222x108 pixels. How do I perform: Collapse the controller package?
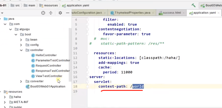pyautogui.click(x=21, y=50)
